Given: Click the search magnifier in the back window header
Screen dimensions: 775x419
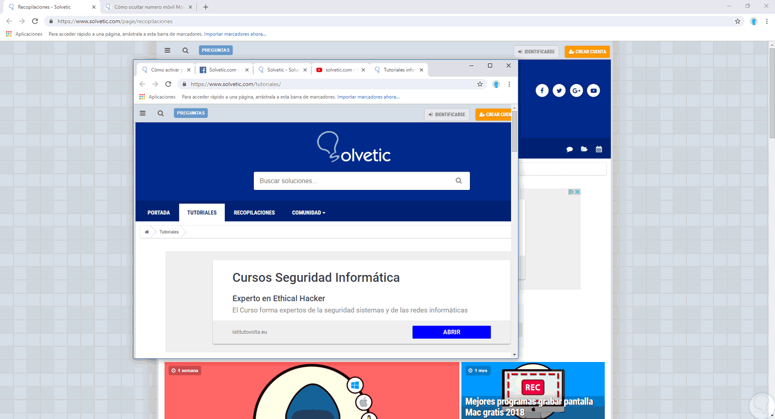Looking at the screenshot, I should point(186,50).
